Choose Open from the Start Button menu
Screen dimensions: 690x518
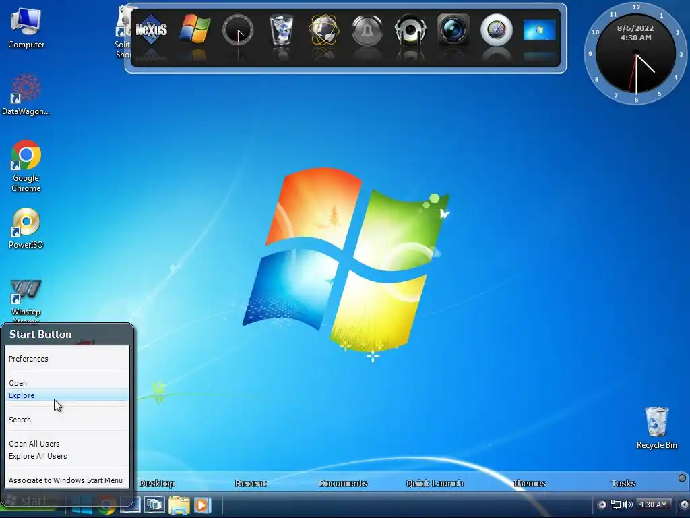[x=67, y=383]
